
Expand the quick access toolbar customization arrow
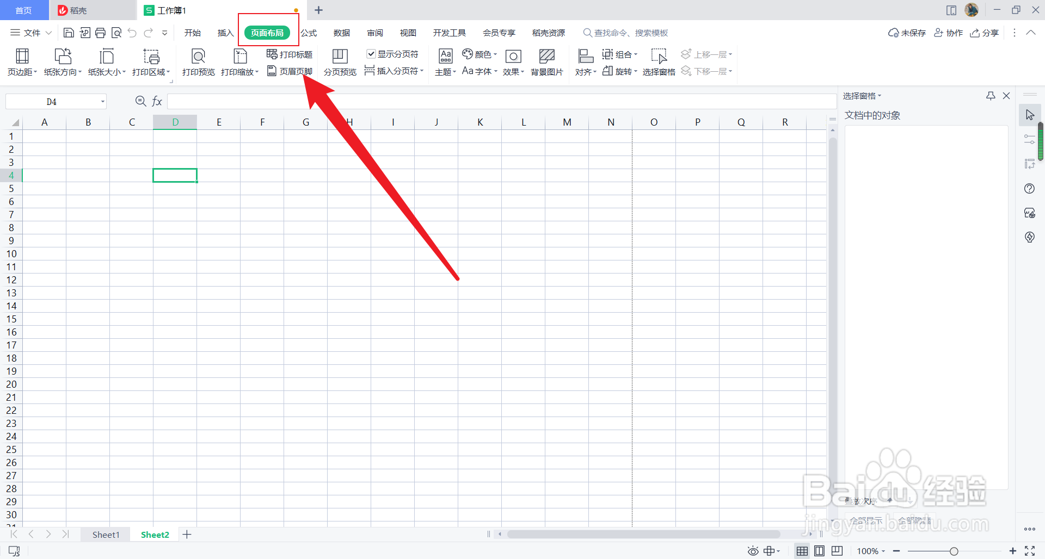click(164, 33)
